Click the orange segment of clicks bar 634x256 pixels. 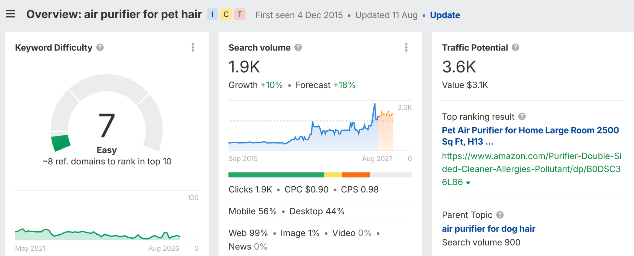click(x=356, y=175)
